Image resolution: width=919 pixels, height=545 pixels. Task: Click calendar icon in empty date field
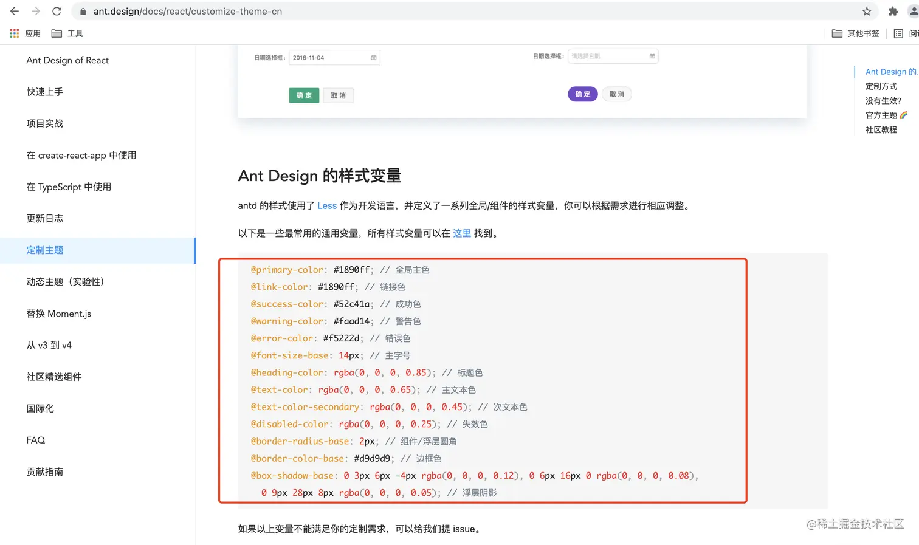(652, 57)
